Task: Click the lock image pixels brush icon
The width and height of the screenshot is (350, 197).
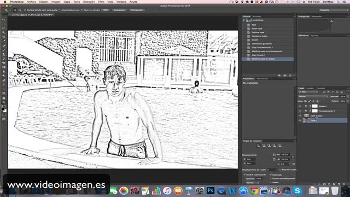Action: tap(310, 101)
